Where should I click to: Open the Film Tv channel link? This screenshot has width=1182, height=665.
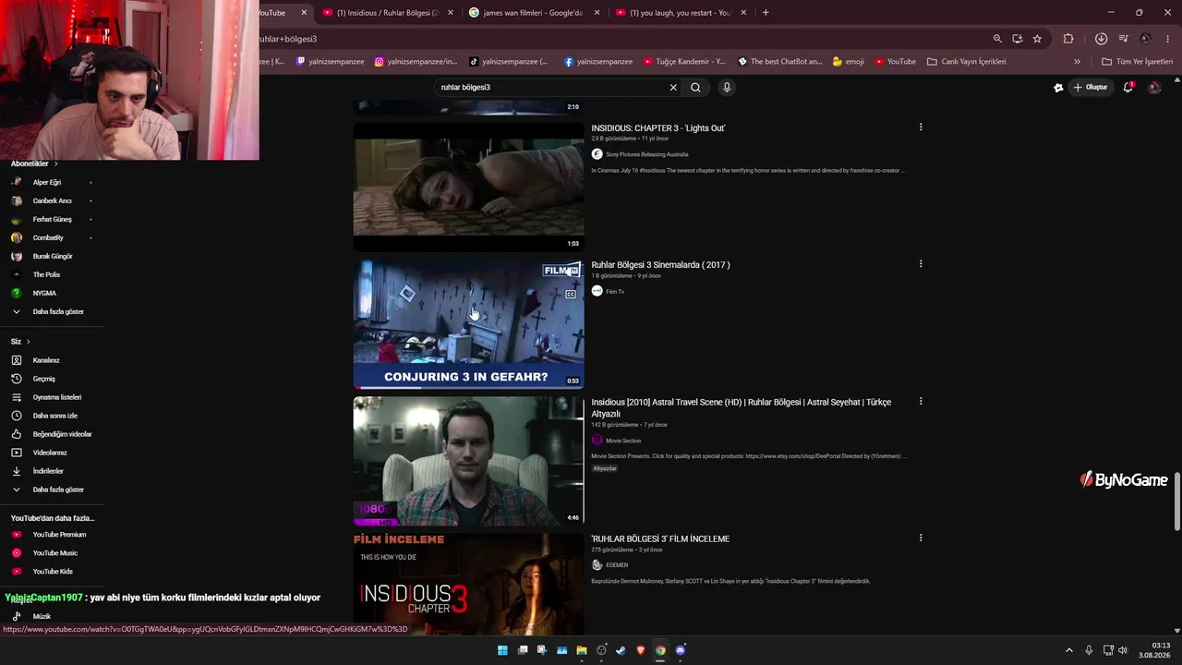tap(615, 292)
